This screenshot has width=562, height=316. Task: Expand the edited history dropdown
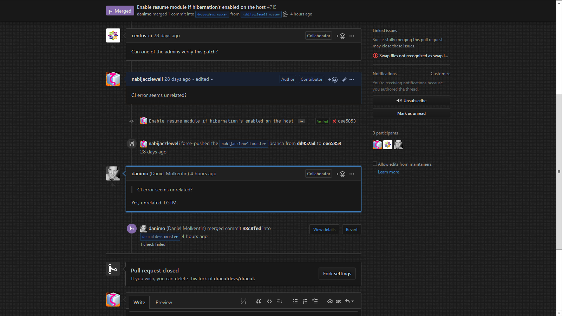pyautogui.click(x=211, y=79)
